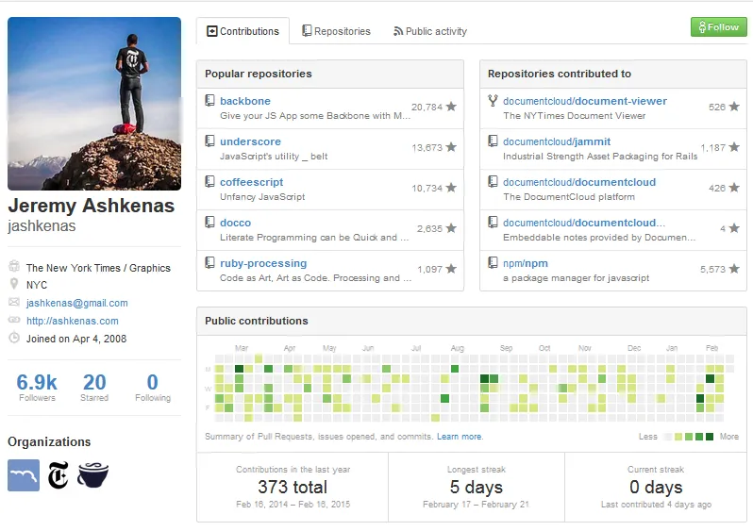Click the repo book icon beside underscore
753x531 pixels.
(x=209, y=141)
